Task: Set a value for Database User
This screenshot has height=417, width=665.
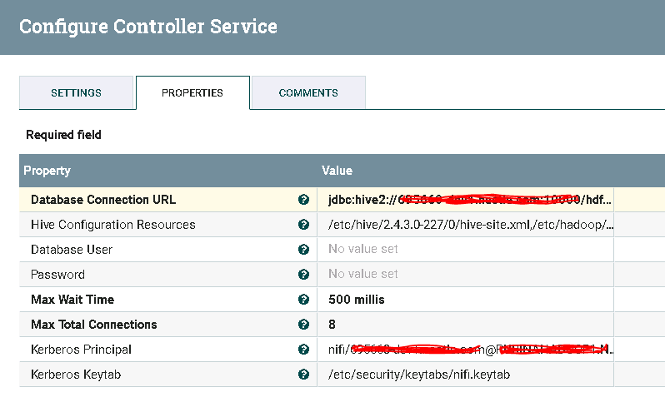Action: [465, 250]
